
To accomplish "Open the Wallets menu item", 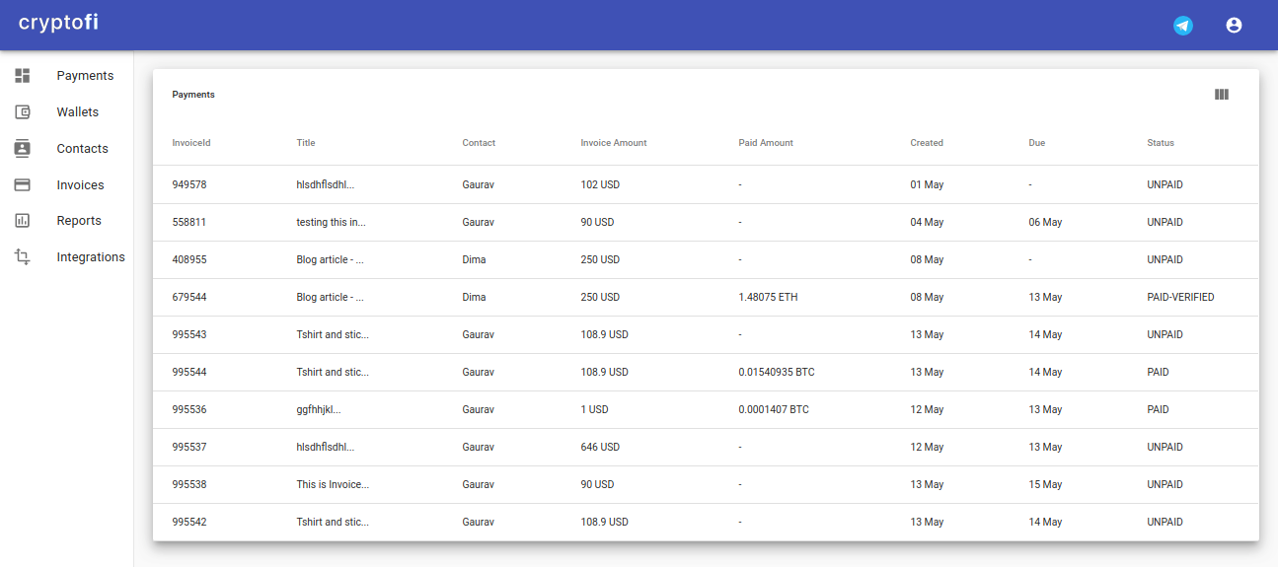I will 78,112.
